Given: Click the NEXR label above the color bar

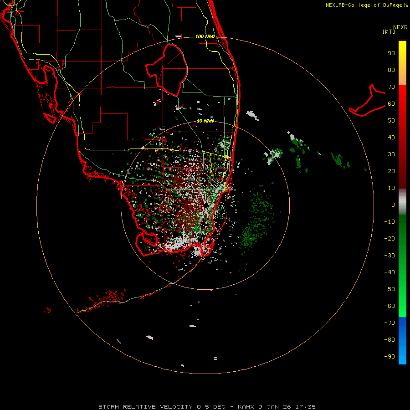Looking at the screenshot, I should click(x=400, y=27).
